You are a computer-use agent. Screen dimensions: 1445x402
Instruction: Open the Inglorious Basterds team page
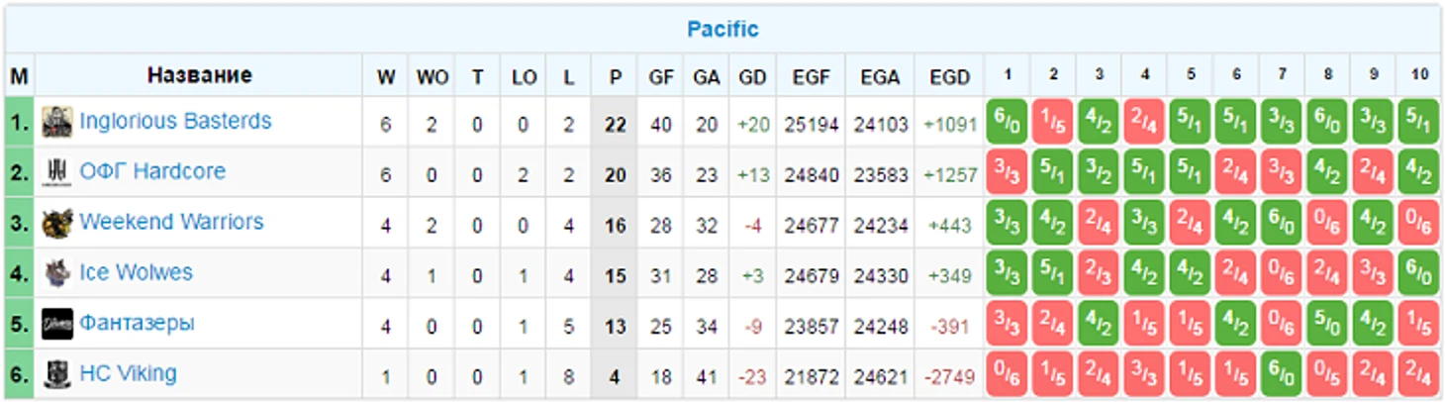pyautogui.click(x=175, y=121)
